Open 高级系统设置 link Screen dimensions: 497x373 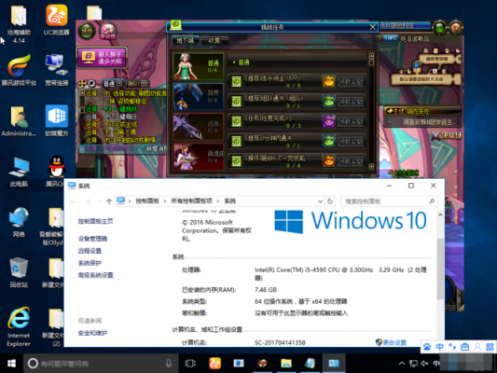95,275
